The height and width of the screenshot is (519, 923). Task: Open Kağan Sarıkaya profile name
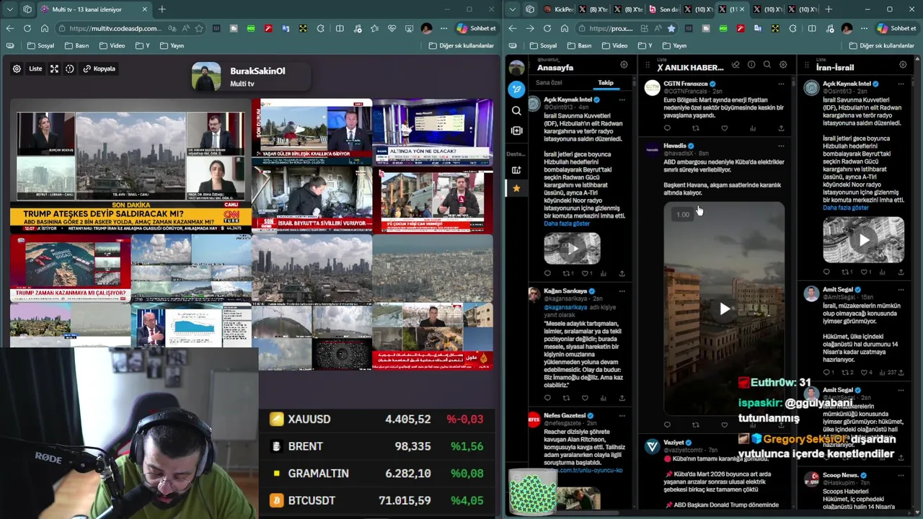coord(565,291)
